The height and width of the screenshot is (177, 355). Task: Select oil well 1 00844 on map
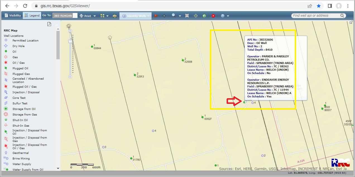(92, 47)
